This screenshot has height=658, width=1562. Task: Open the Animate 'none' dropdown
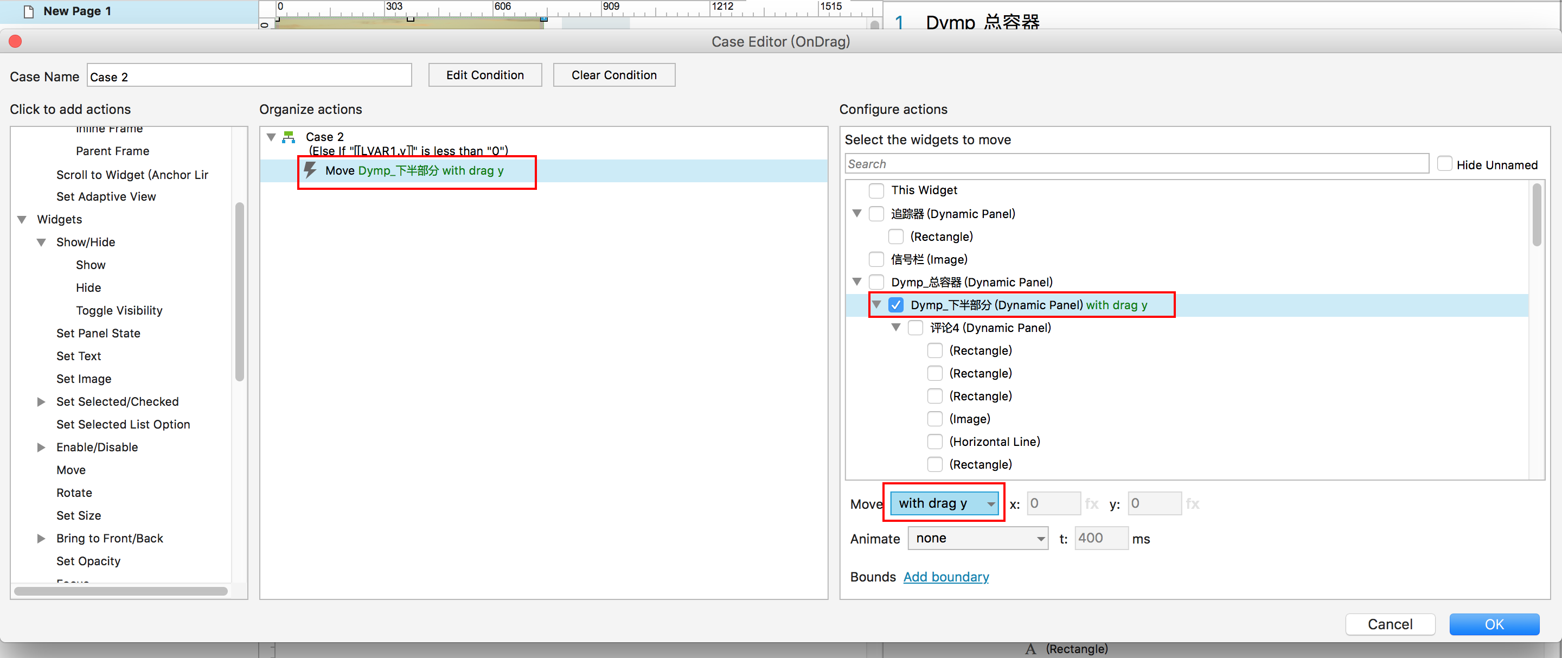click(977, 539)
